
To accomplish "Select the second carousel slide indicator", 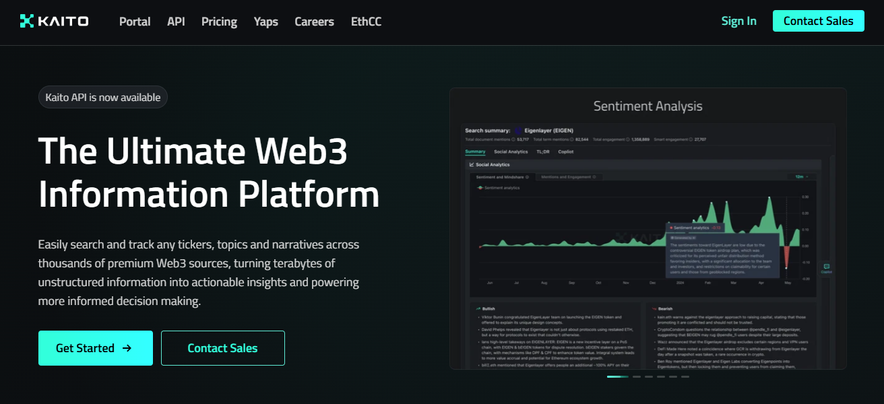I will 636,376.
